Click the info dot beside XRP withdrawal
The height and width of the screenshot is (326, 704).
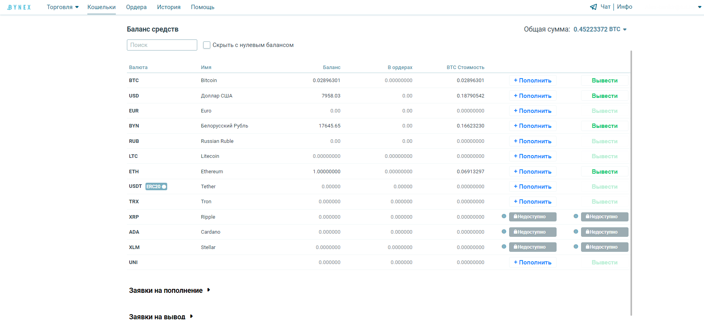point(576,216)
